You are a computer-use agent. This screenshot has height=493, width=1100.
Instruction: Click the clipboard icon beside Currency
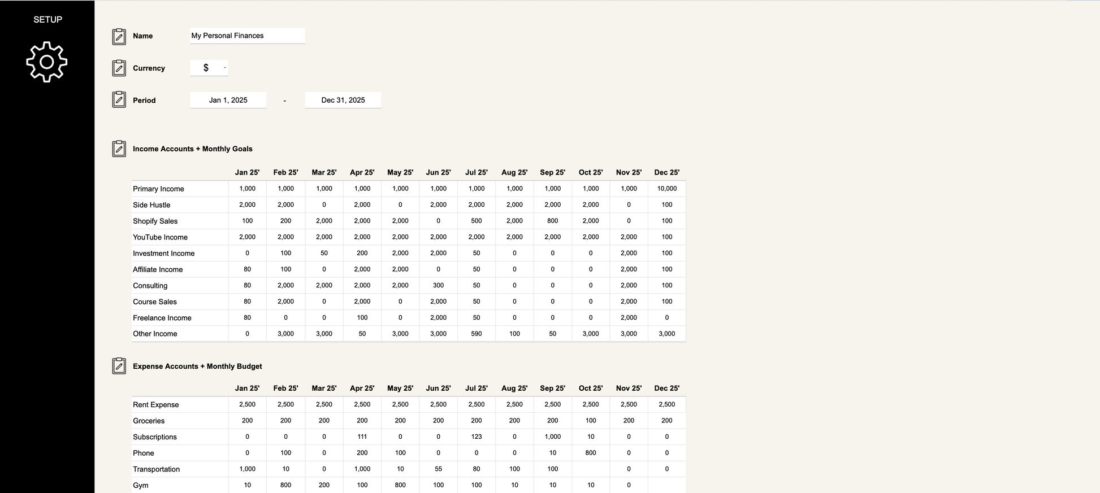[x=119, y=68]
